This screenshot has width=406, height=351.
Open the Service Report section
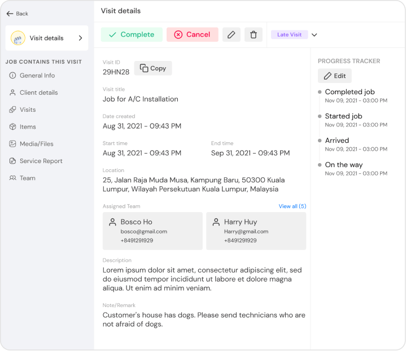coord(36,161)
